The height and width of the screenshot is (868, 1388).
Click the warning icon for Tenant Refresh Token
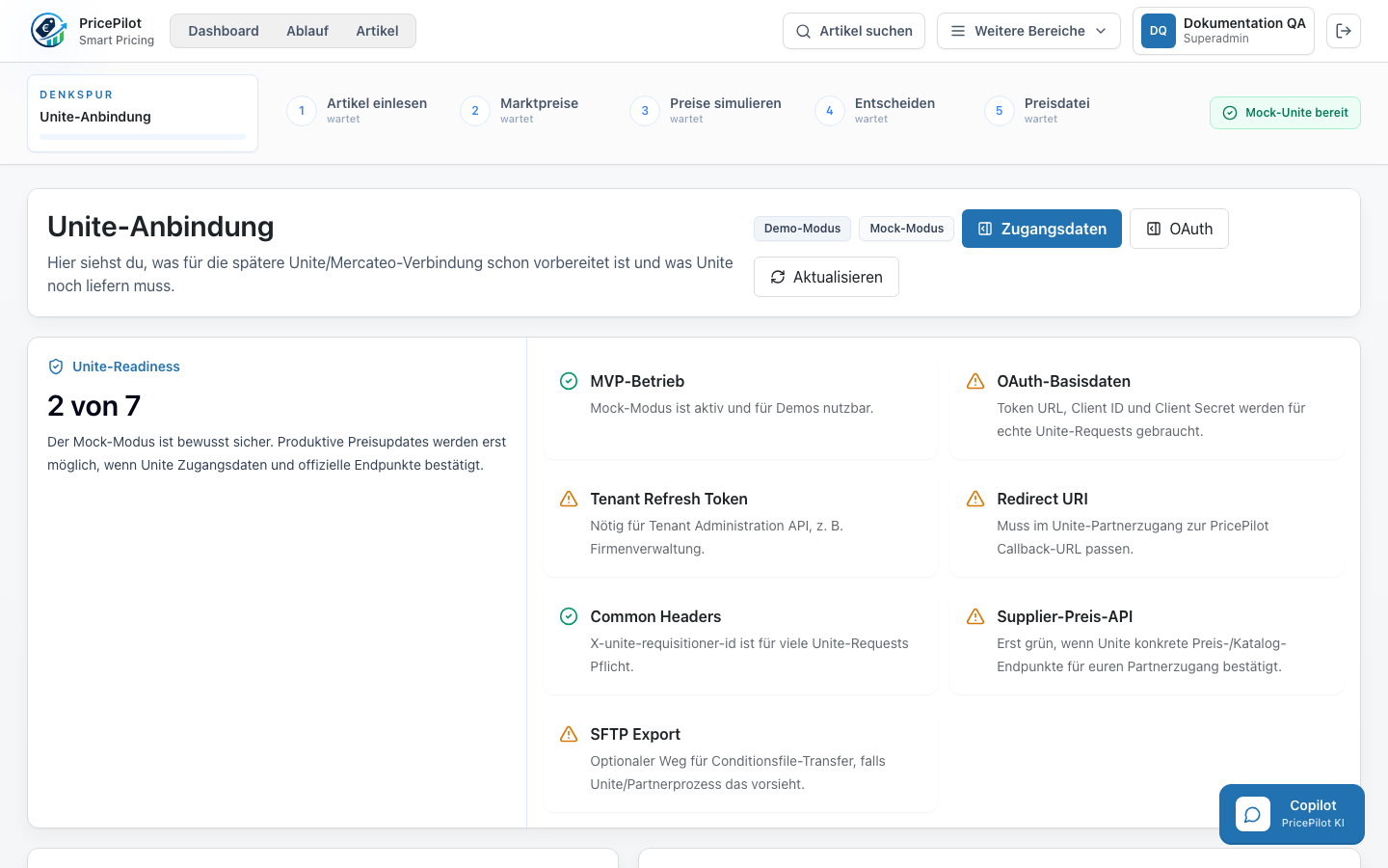coord(569,499)
